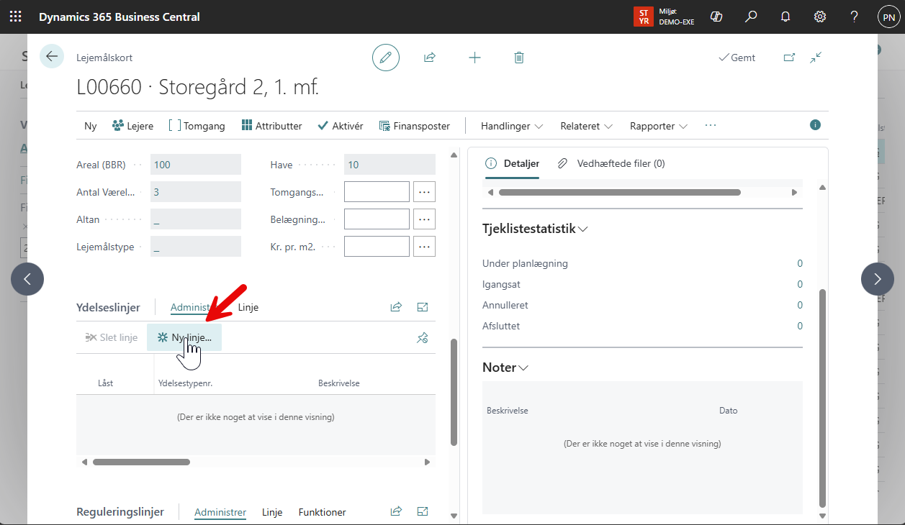Open the notifications bell
Screen dimensions: 905x525
(785, 17)
